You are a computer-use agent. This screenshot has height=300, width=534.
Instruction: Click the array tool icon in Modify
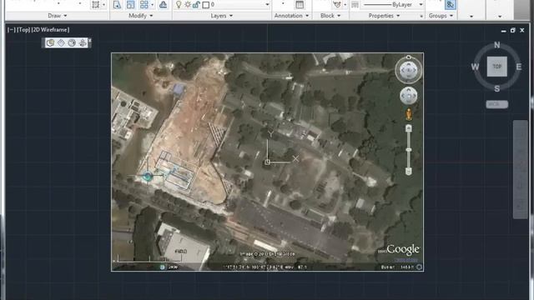(x=144, y=4)
